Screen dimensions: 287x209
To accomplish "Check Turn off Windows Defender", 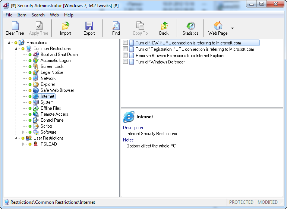I will 125,62.
